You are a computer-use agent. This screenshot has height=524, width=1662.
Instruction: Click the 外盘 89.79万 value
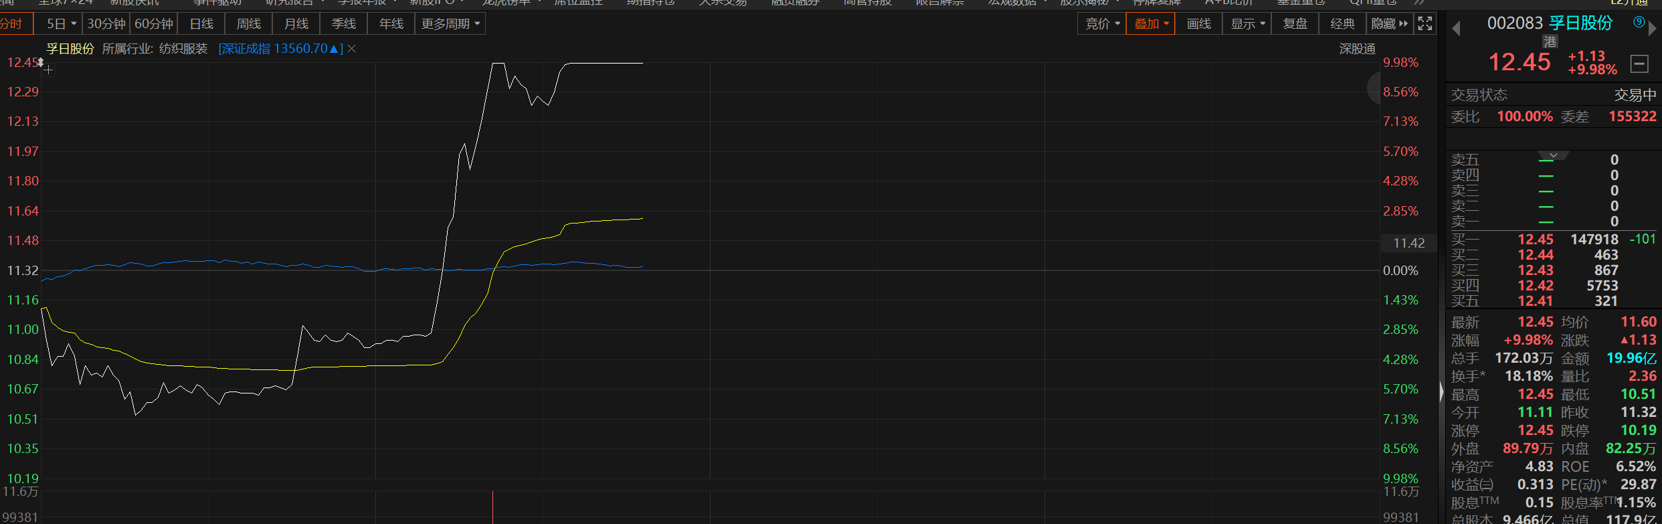[x=1528, y=448]
